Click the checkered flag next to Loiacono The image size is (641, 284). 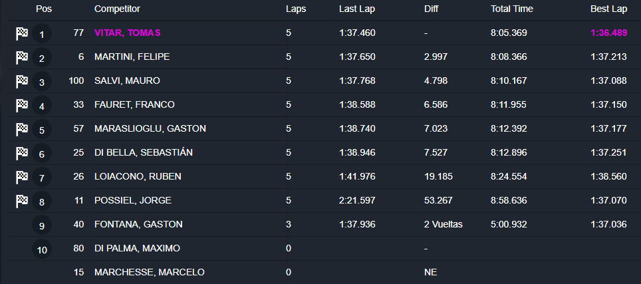pos(22,177)
